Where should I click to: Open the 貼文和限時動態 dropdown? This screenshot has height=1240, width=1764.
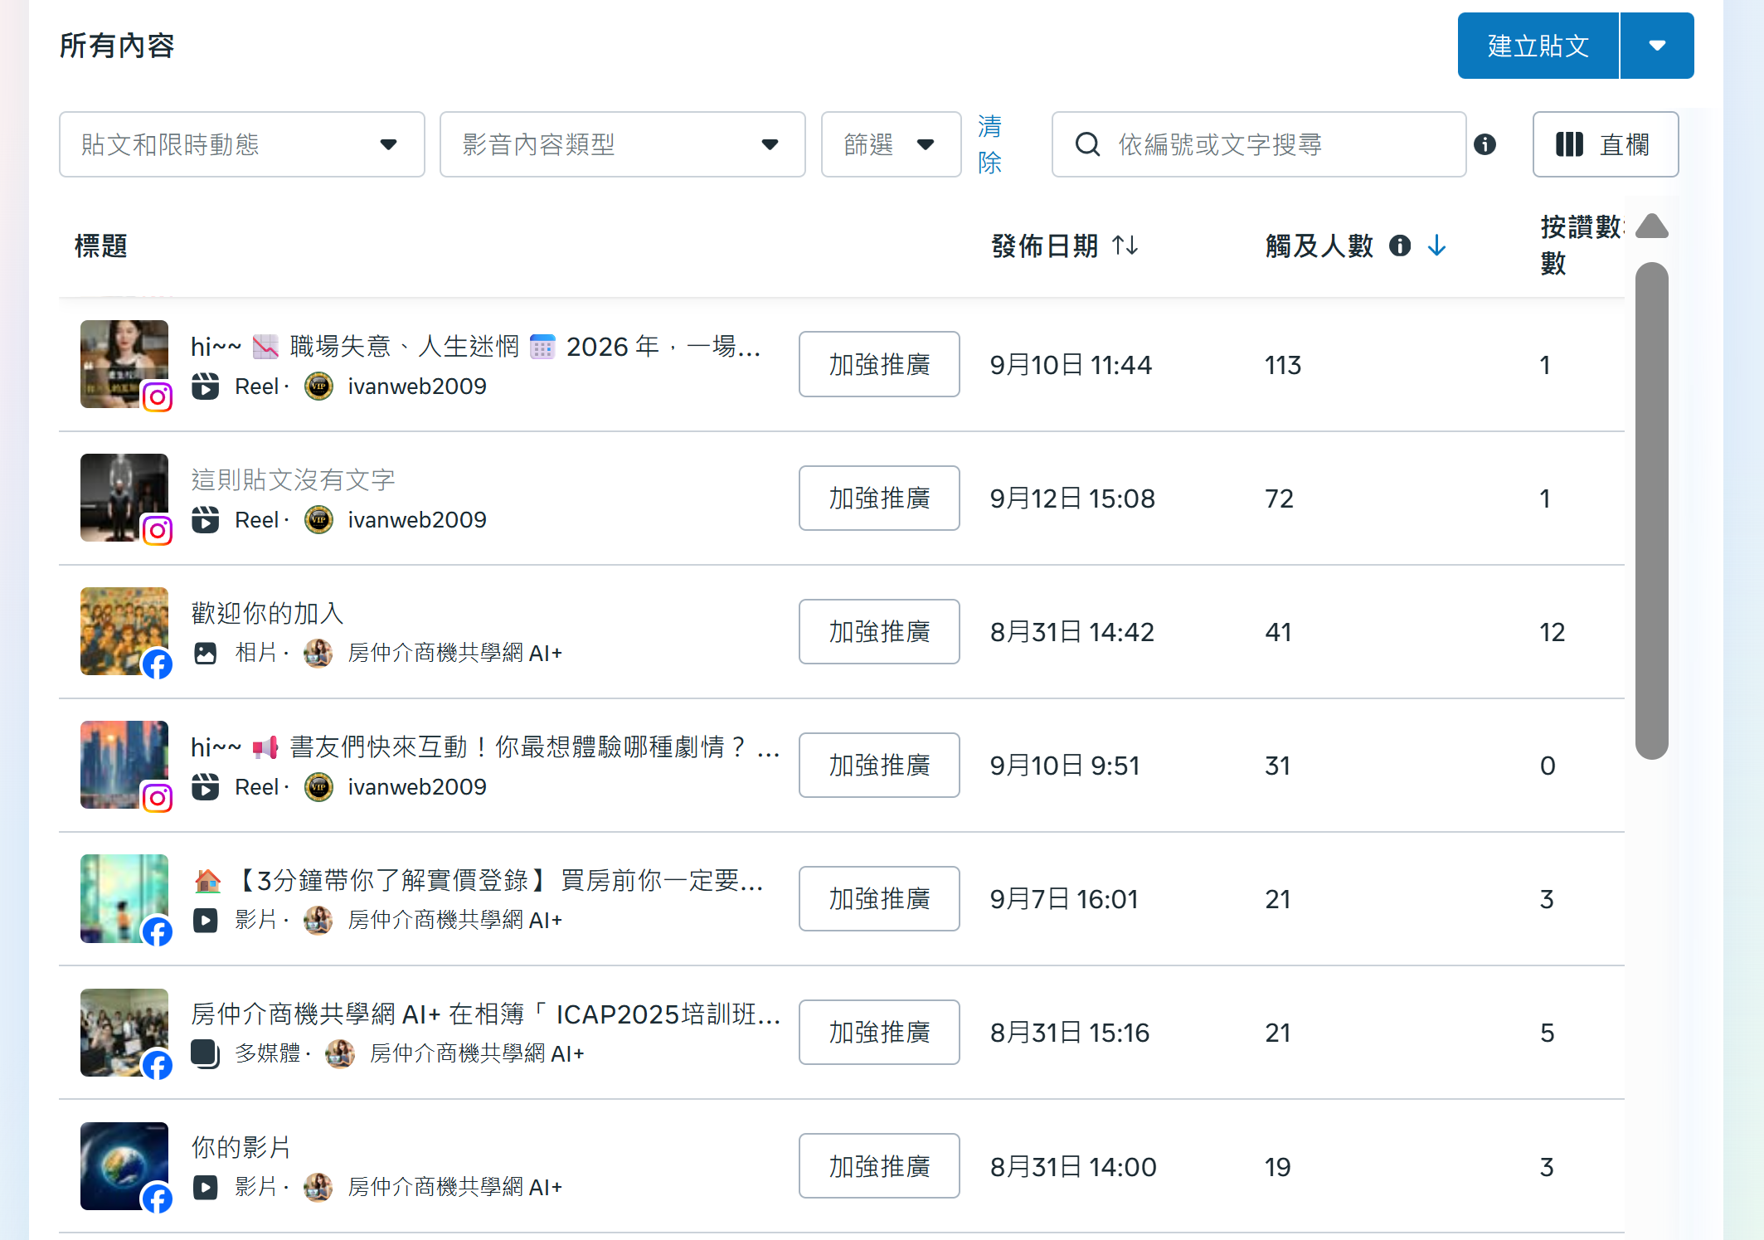point(241,144)
